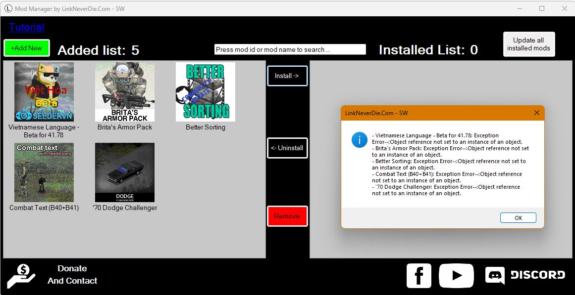This screenshot has height=295, width=575.
Task: Select Better Sorting mod thumbnail
Action: (x=206, y=92)
